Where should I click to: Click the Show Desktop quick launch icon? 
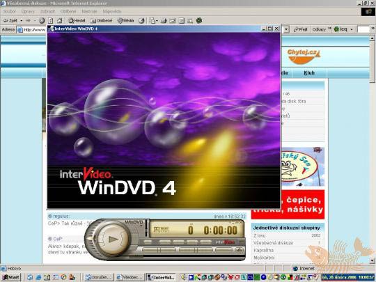tap(47, 277)
